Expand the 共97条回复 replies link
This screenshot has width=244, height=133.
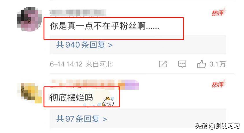(82, 119)
